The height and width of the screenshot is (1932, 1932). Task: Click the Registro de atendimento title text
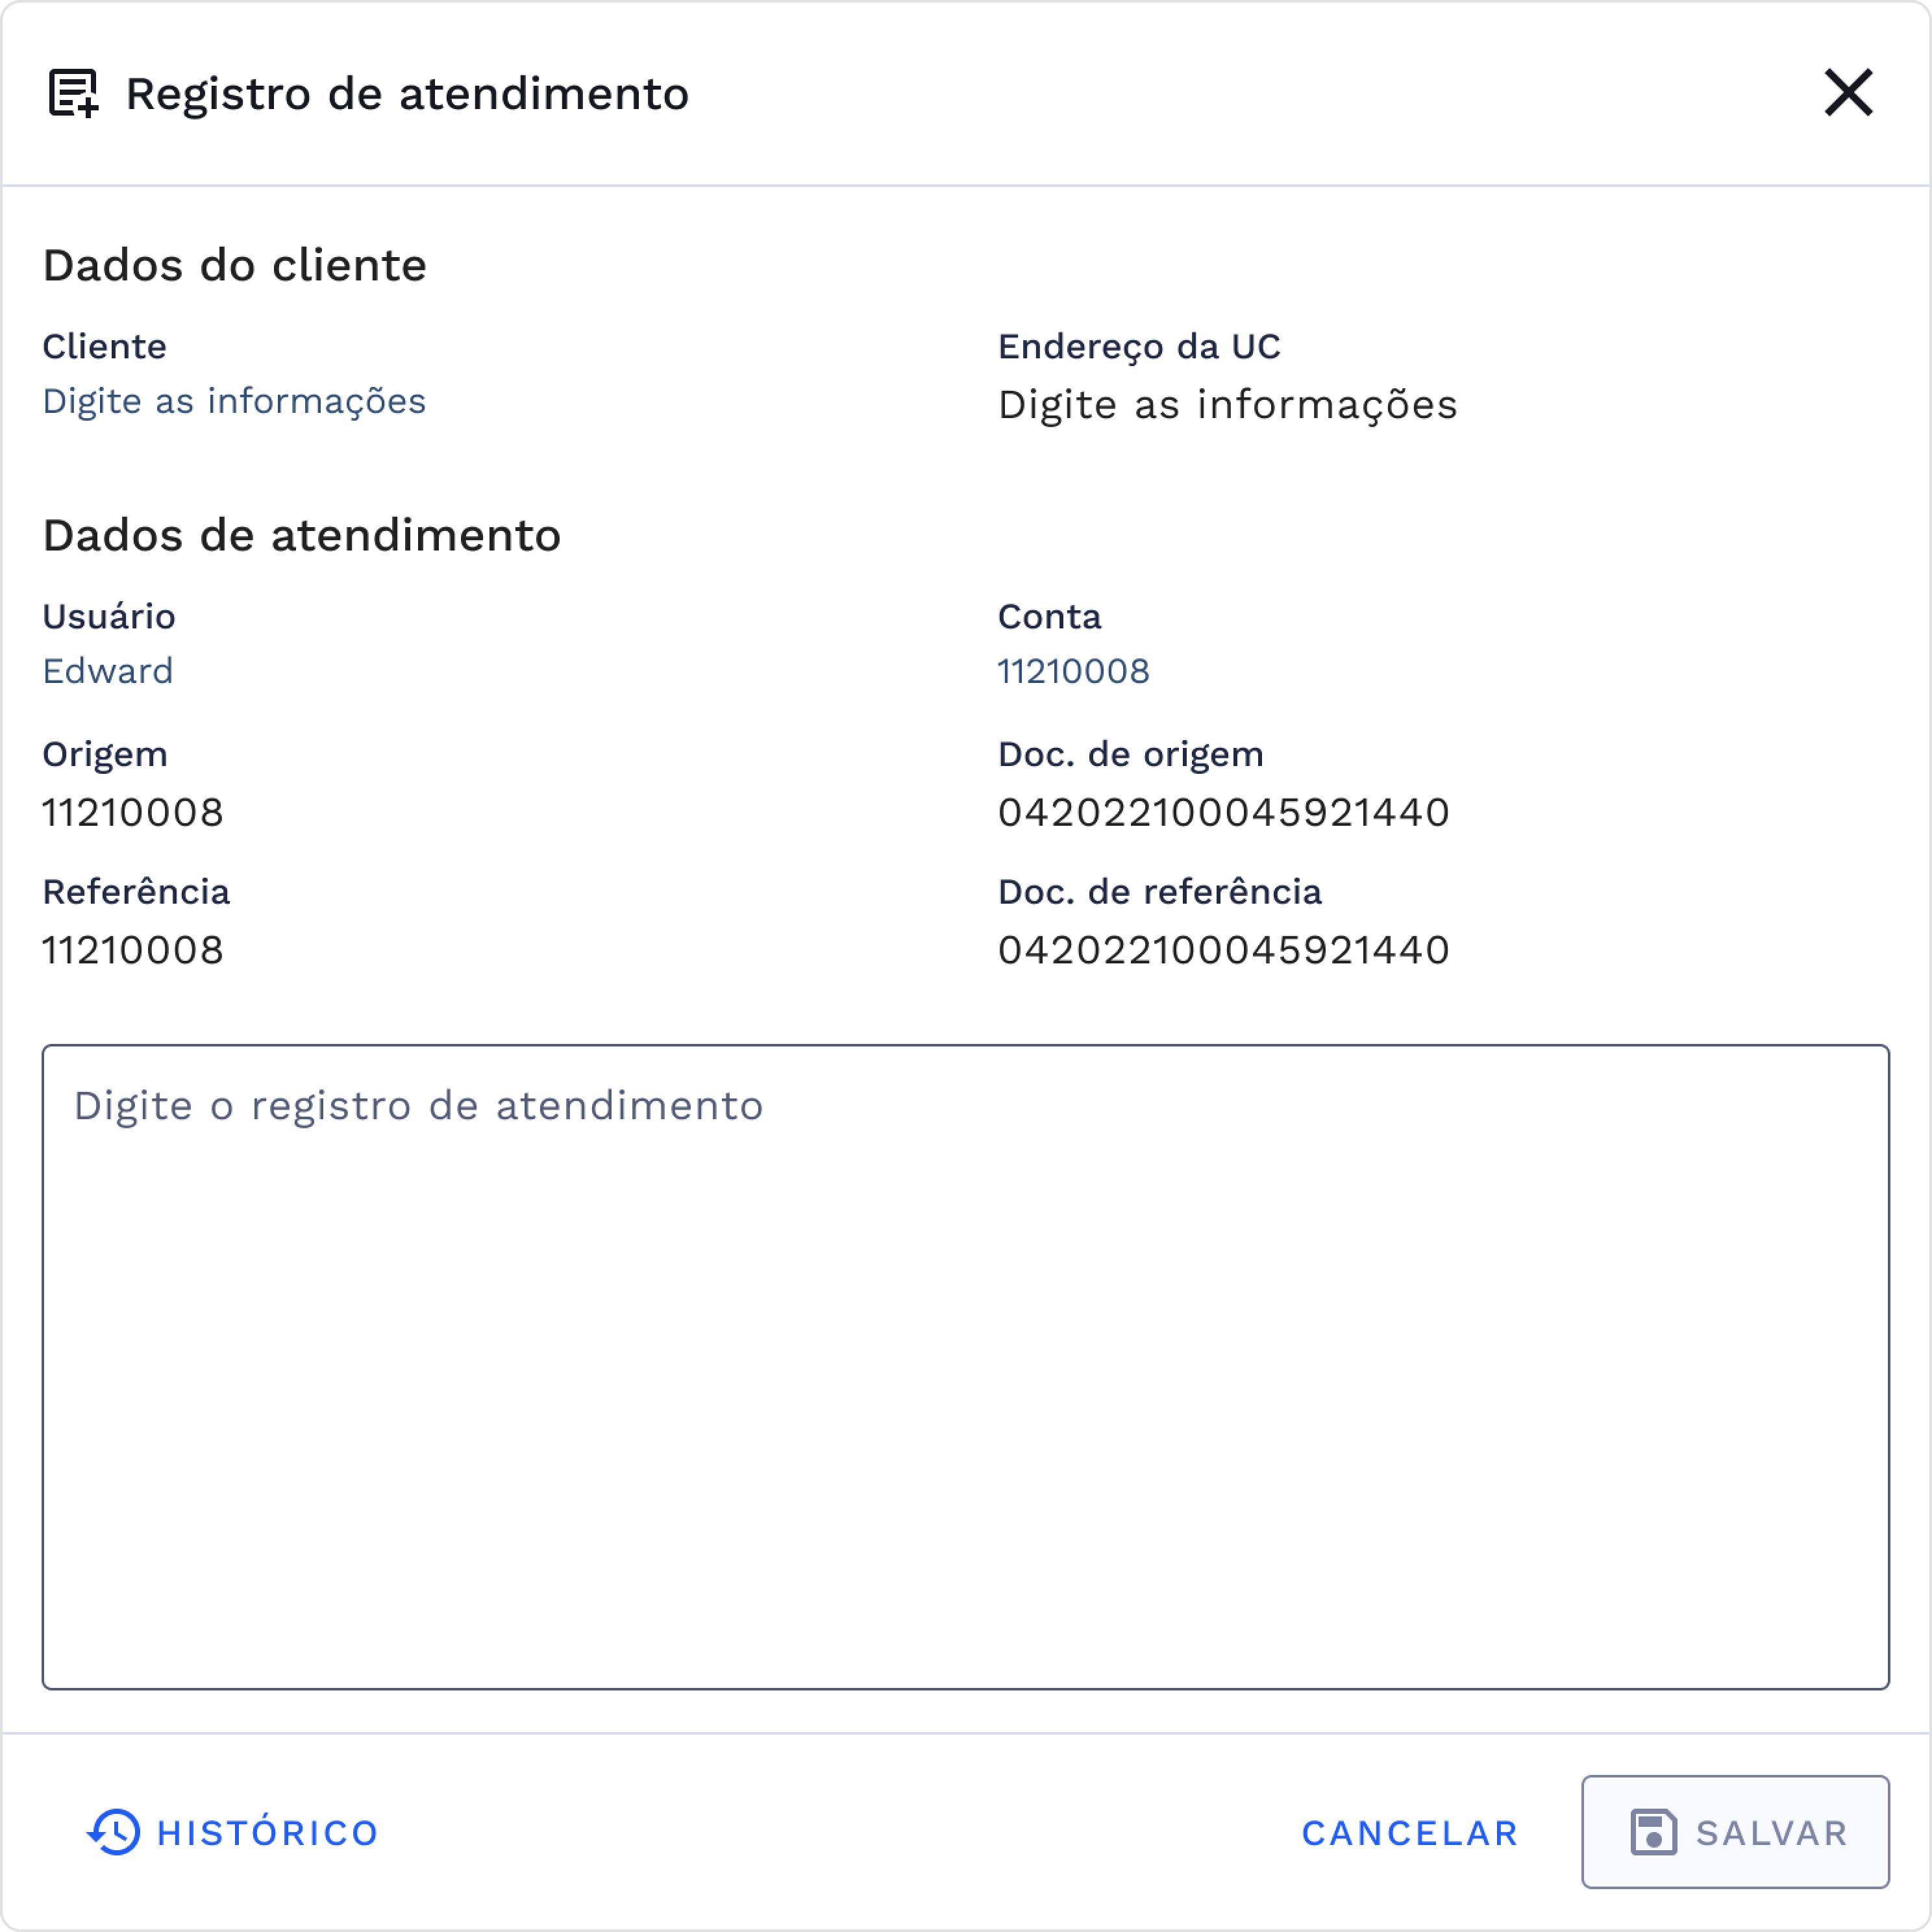[407, 94]
